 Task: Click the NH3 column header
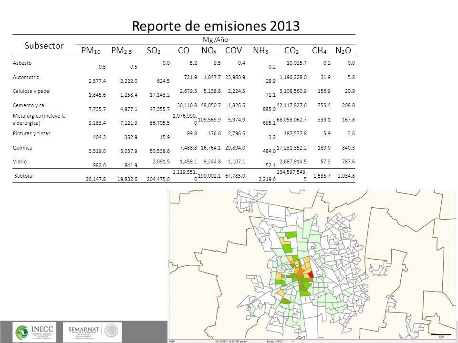(260, 51)
